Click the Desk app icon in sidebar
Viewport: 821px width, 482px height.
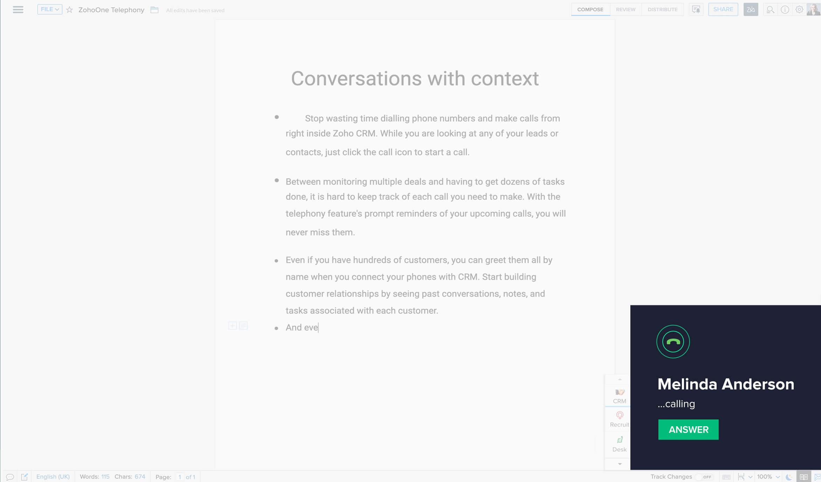click(619, 443)
